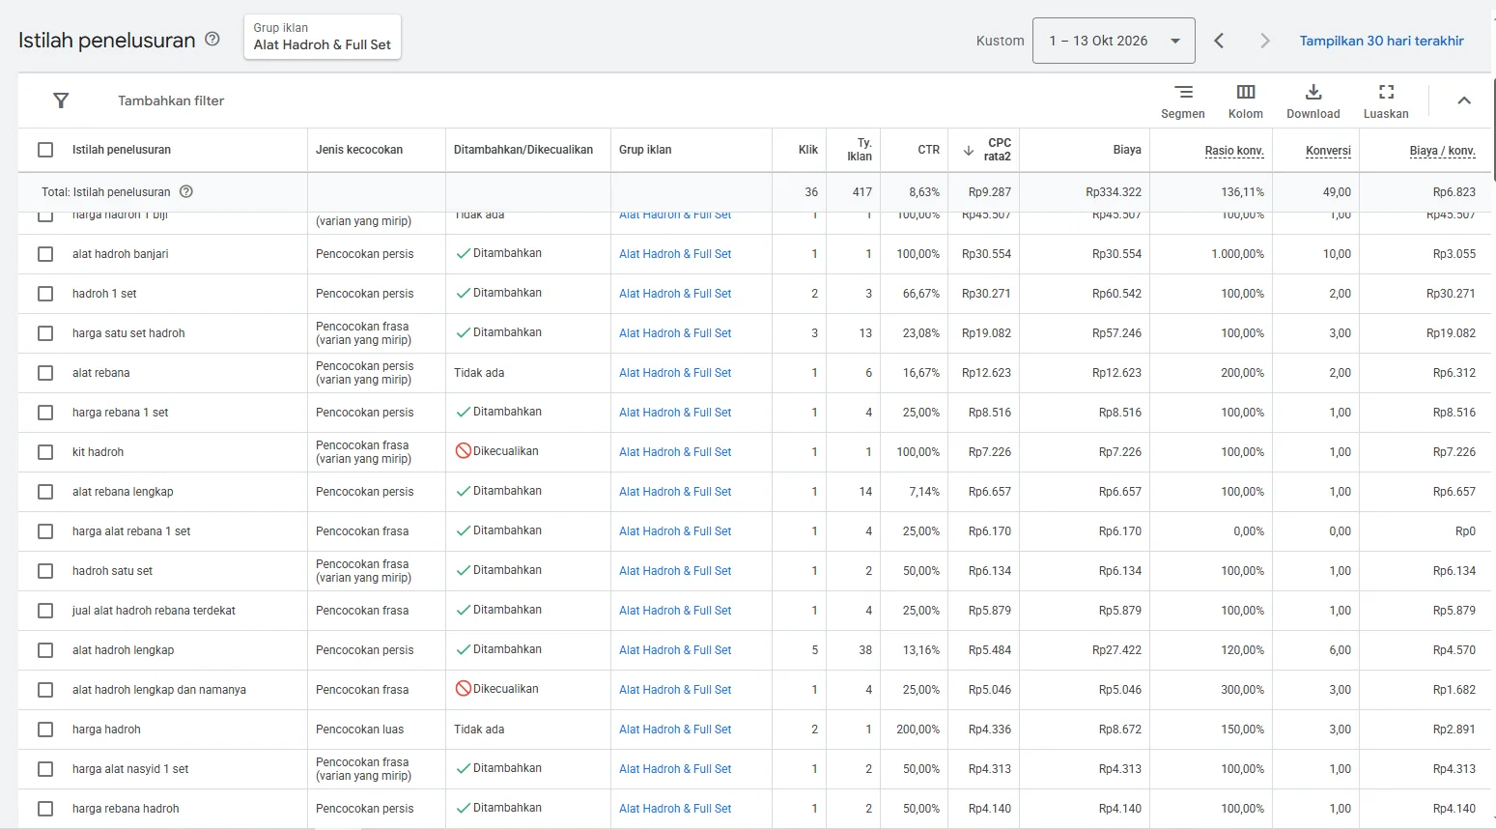
Task: Click search term harga alat nasyid 1 set
Action: 130,769
